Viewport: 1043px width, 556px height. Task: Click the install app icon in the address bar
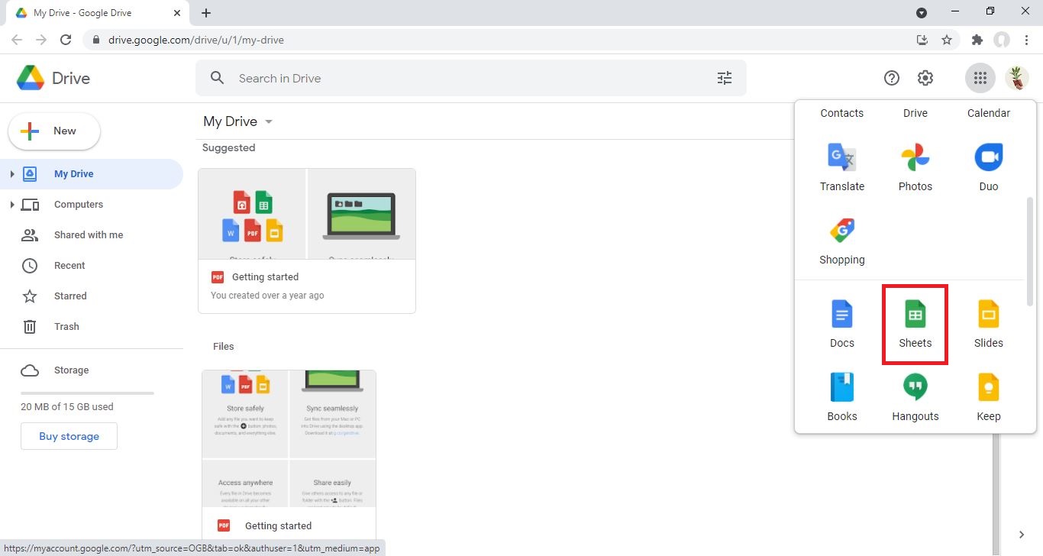tap(922, 40)
